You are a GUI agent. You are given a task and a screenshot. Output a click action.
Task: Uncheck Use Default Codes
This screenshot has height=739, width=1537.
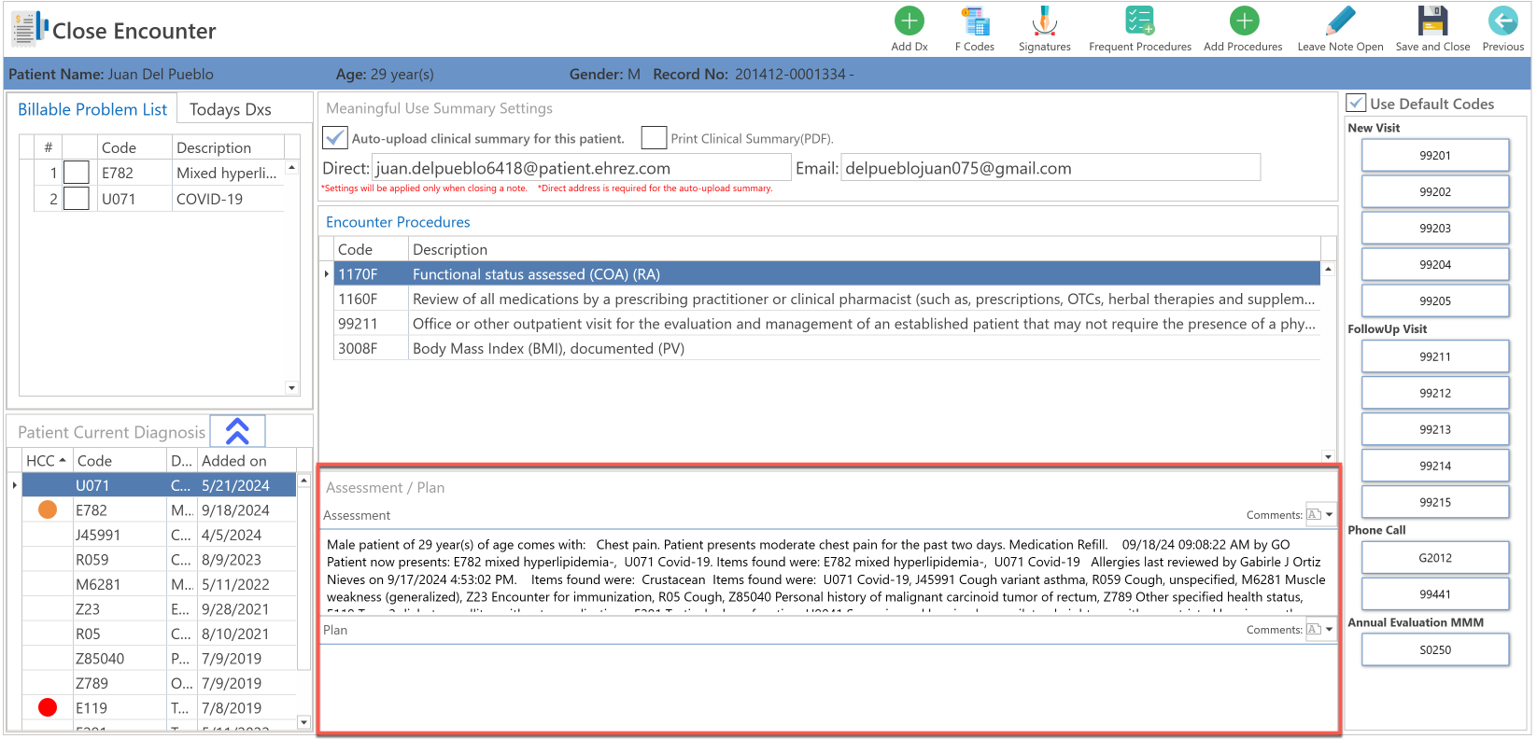pos(1356,103)
